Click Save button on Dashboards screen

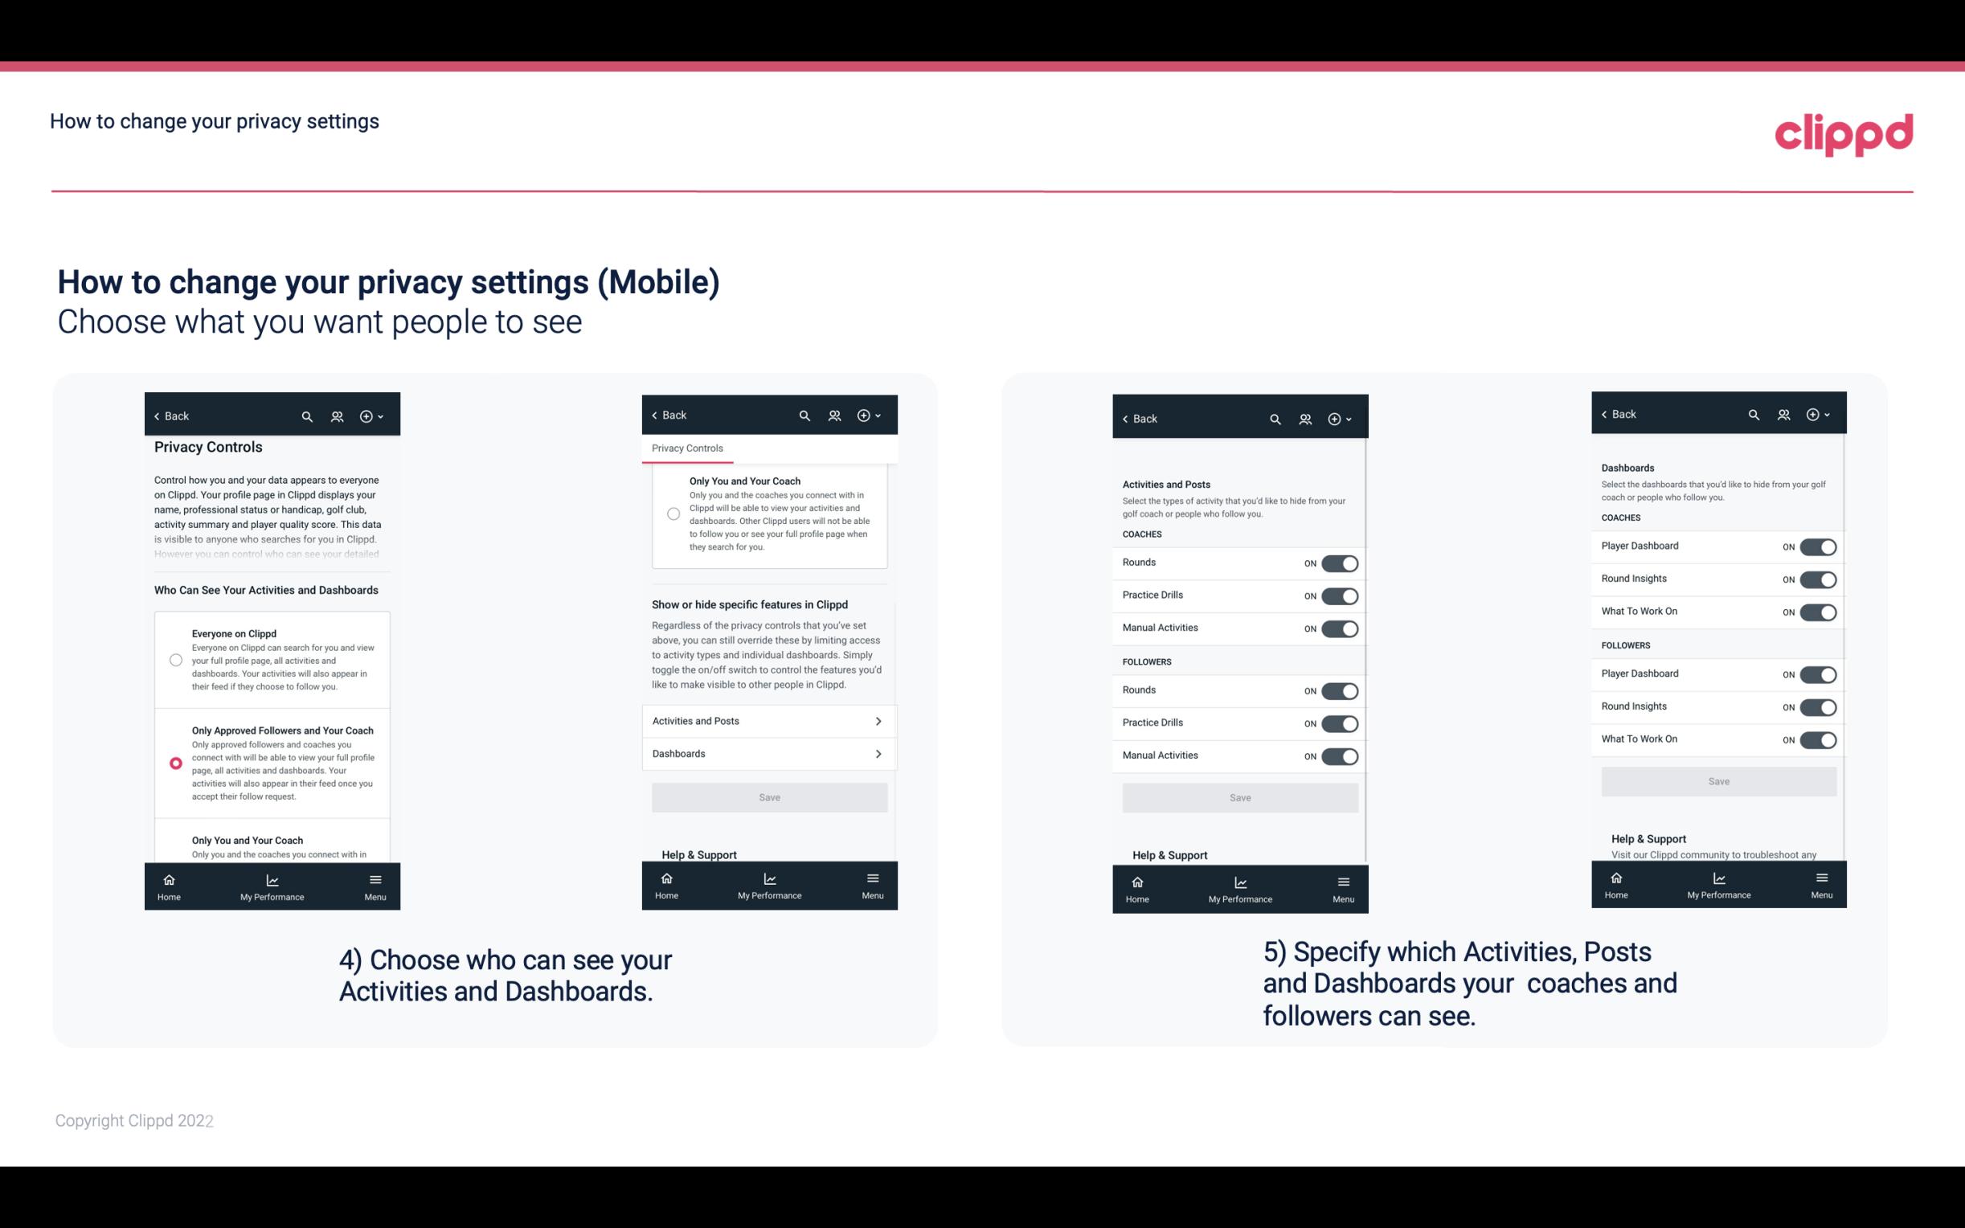(1717, 781)
